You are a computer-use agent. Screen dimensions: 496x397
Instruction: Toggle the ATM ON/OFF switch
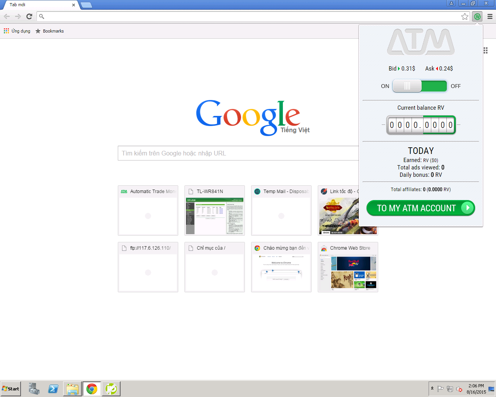click(x=420, y=86)
